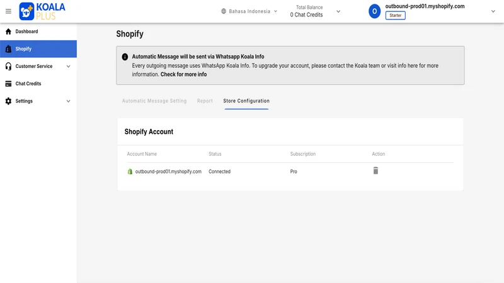Click the Status column header
Image resolution: width=504 pixels, height=283 pixels.
(215, 154)
